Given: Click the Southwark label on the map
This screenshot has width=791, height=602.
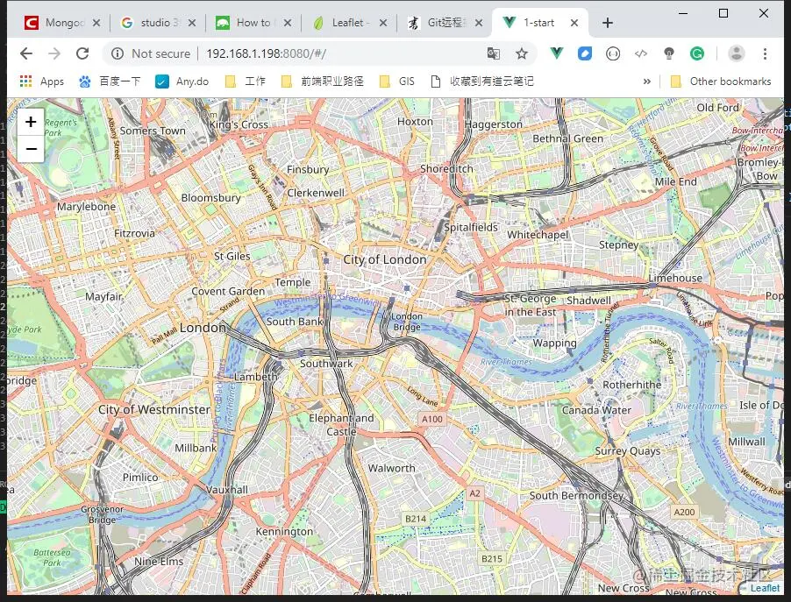Looking at the screenshot, I should (326, 364).
